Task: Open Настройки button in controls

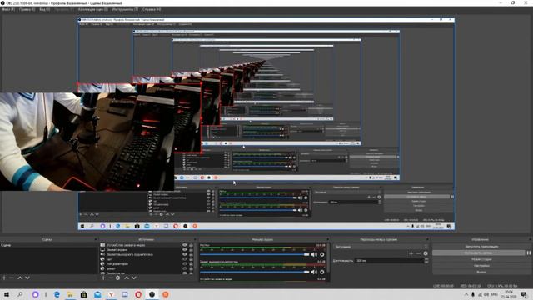Action: point(481,266)
